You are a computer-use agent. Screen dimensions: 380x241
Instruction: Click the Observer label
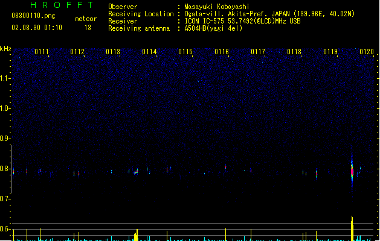[123, 7]
